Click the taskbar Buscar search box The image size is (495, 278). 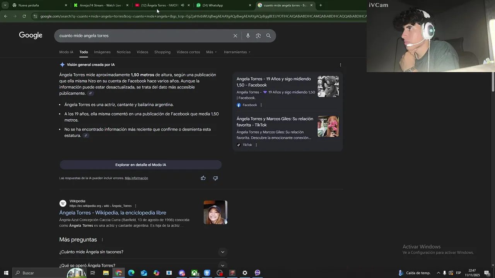point(50,273)
